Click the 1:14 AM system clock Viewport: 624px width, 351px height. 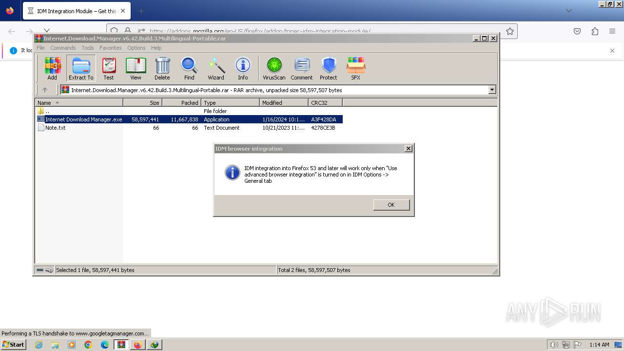click(599, 345)
